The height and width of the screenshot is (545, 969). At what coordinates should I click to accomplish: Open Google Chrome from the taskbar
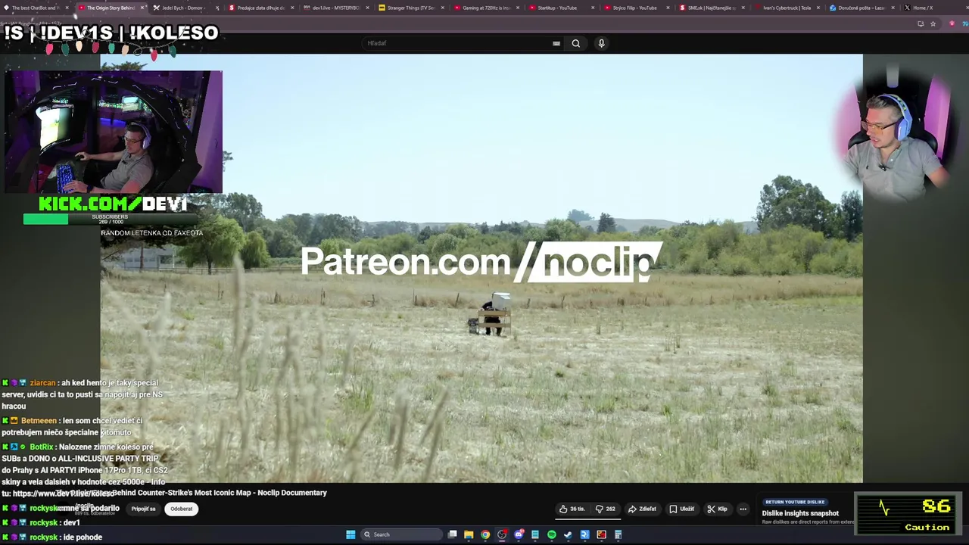485,534
